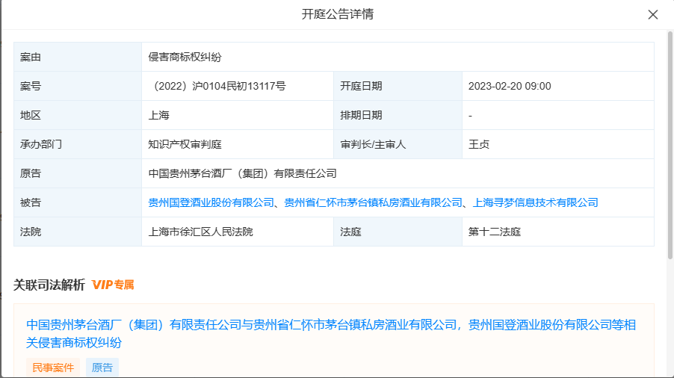Click the 开庭公告详情 dialog title

coord(338,14)
